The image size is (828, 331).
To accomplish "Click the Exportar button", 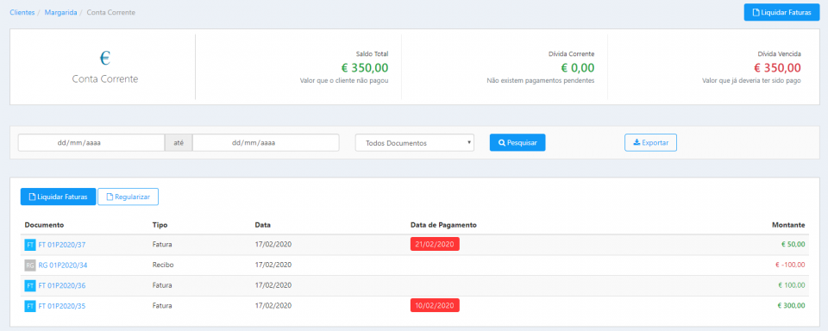I will pos(650,142).
